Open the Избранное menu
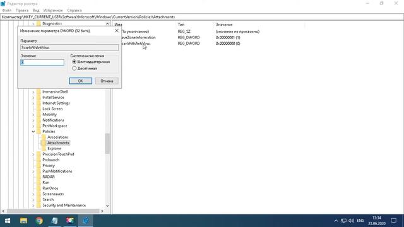Screen dimensions: 404x227 53,10
